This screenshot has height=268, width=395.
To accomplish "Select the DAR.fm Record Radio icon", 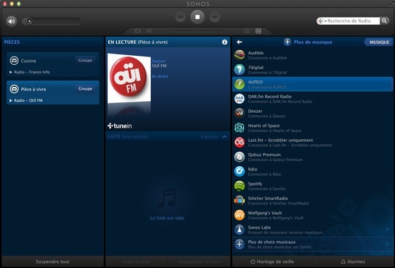I will coord(239,99).
